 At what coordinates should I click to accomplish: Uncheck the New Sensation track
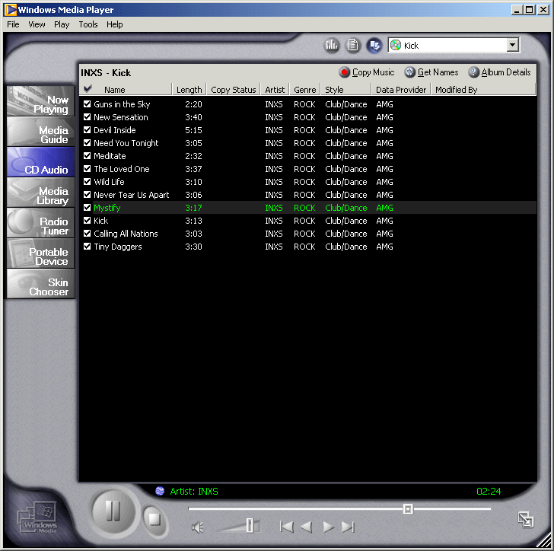point(87,117)
